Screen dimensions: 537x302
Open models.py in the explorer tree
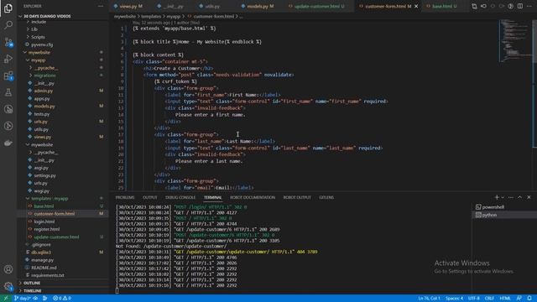44,107
